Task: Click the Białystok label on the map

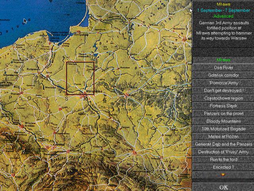Action: pyautogui.click(x=125, y=67)
